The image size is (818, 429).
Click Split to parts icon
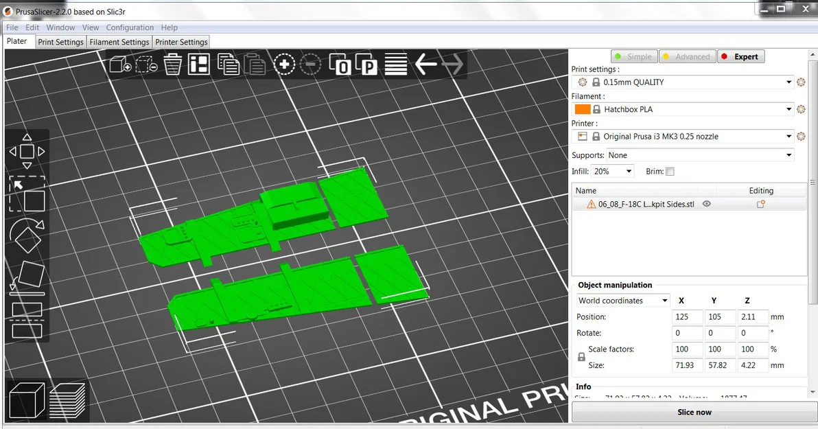366,65
